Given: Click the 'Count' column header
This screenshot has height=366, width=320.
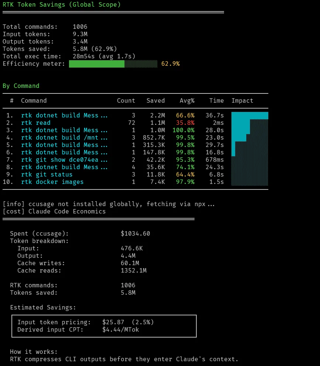Looking at the screenshot, I should (126, 100).
